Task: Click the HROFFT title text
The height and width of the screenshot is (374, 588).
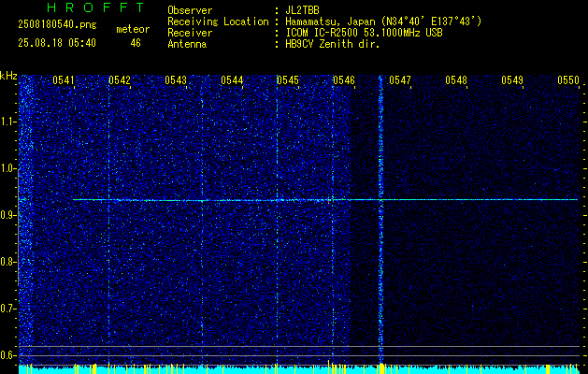Action: pos(96,7)
